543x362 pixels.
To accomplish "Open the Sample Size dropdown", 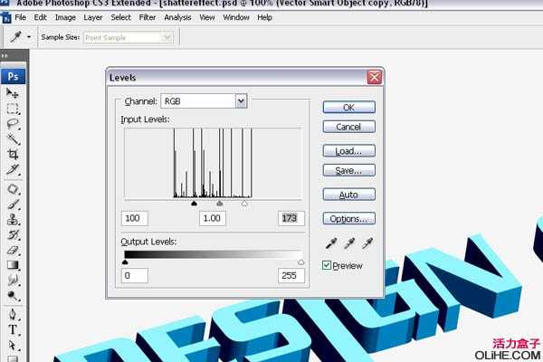I will click(127, 37).
